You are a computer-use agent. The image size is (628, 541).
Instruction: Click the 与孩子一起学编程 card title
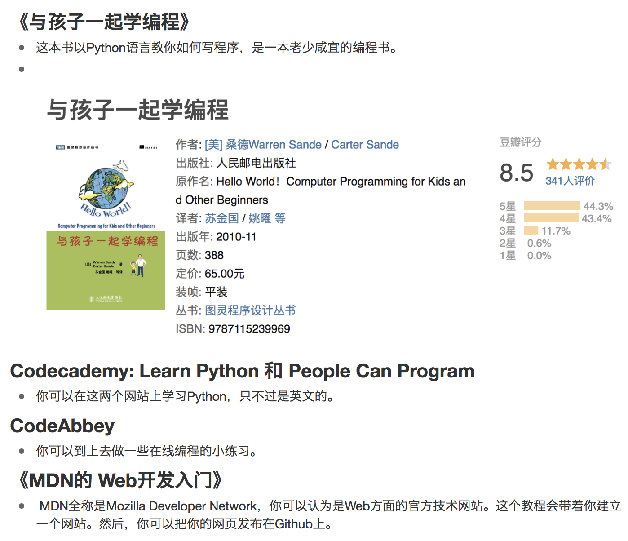tap(138, 110)
